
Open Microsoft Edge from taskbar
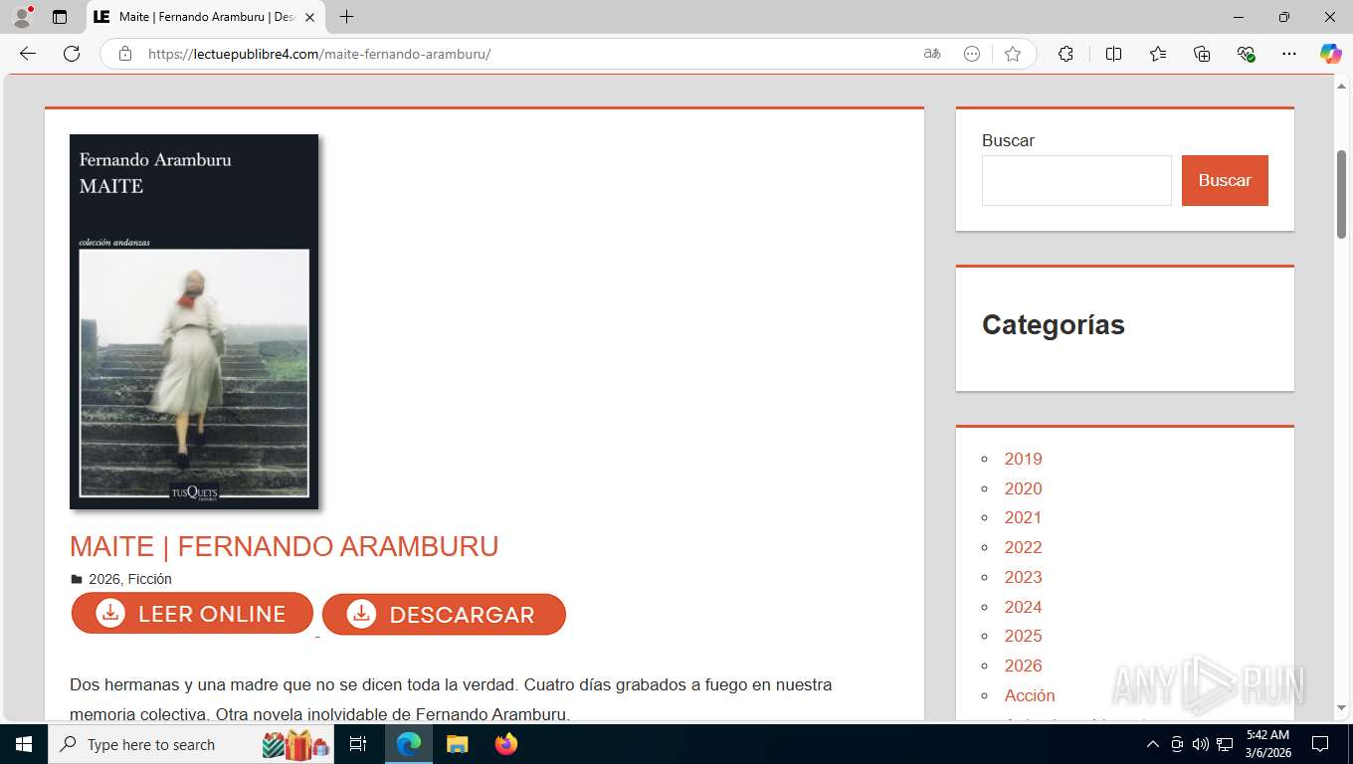[409, 744]
